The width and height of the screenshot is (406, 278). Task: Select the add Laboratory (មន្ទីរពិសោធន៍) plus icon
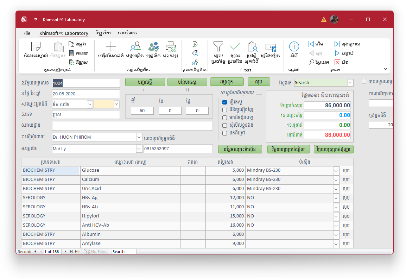(x=110, y=46)
